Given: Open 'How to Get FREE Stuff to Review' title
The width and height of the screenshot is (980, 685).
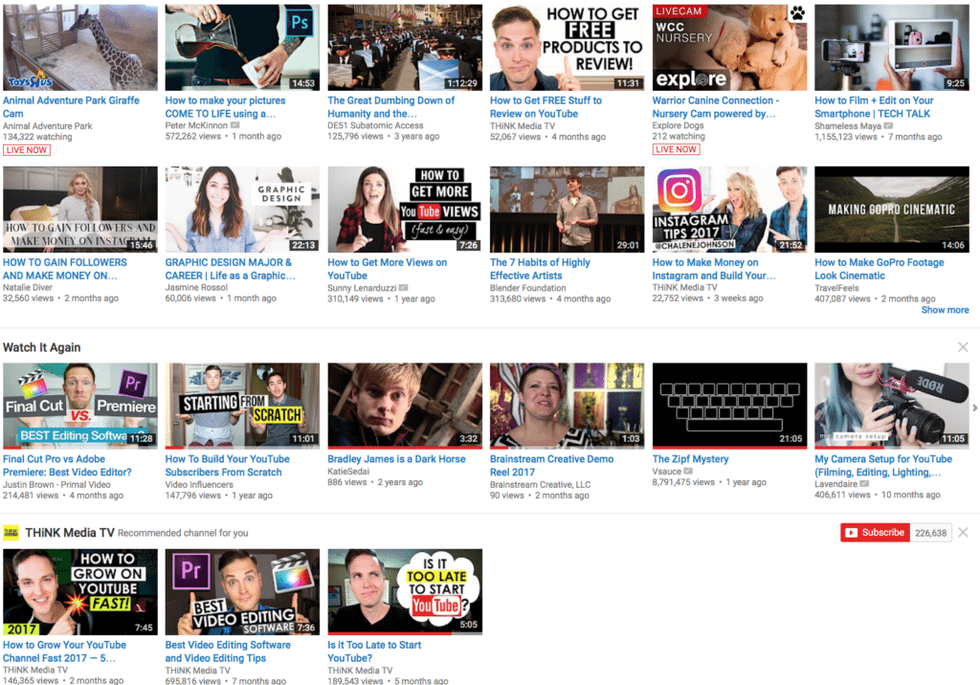Looking at the screenshot, I should click(546, 107).
